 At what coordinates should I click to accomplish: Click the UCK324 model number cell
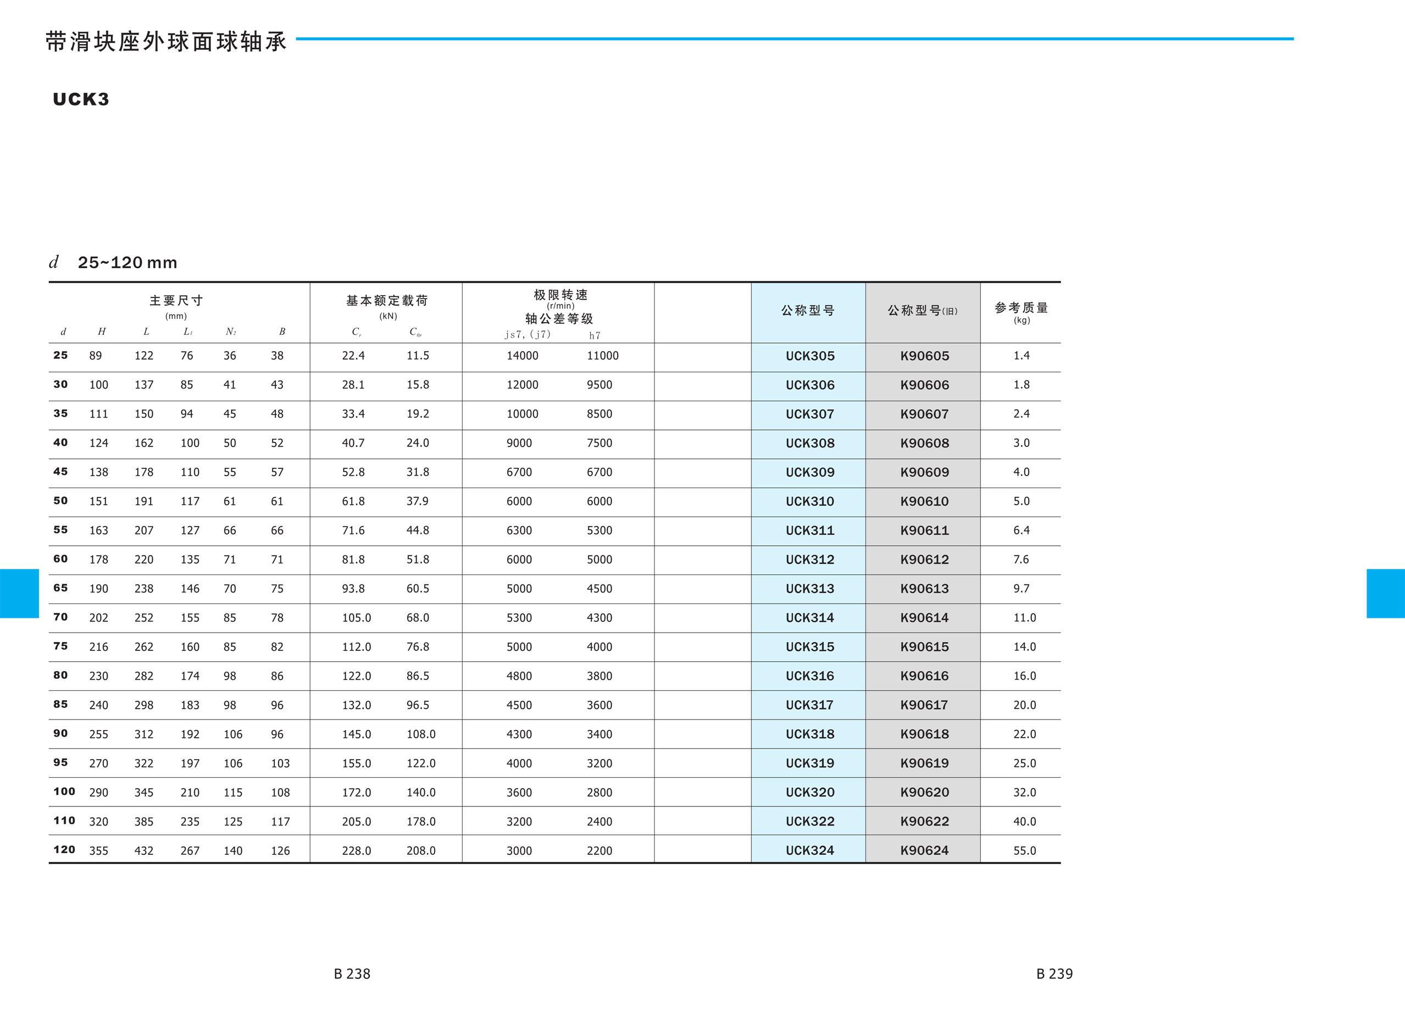pos(810,851)
